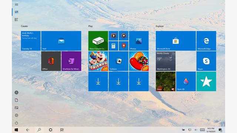Open the touch keyboard tray icon

click(x=202, y=130)
